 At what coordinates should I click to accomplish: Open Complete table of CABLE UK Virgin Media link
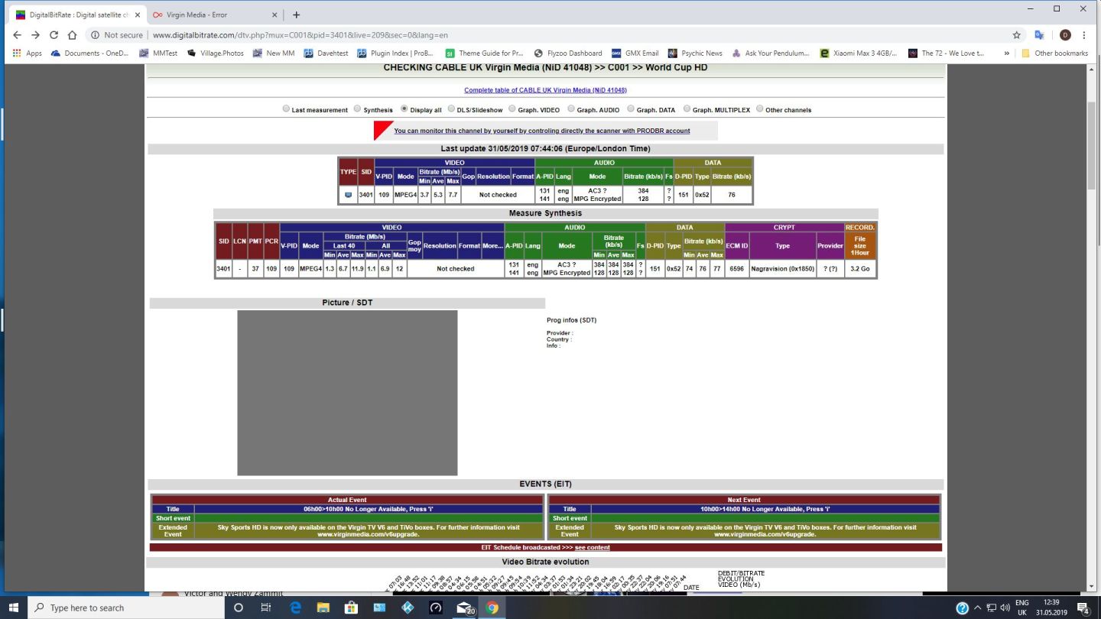click(x=545, y=90)
